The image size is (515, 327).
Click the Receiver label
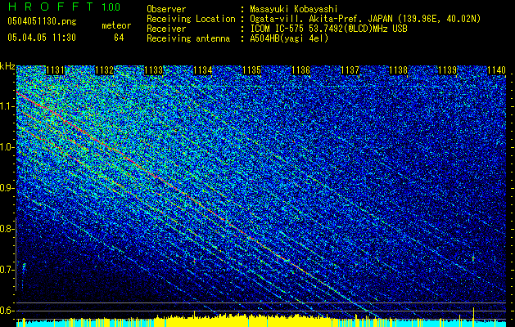coord(166,29)
